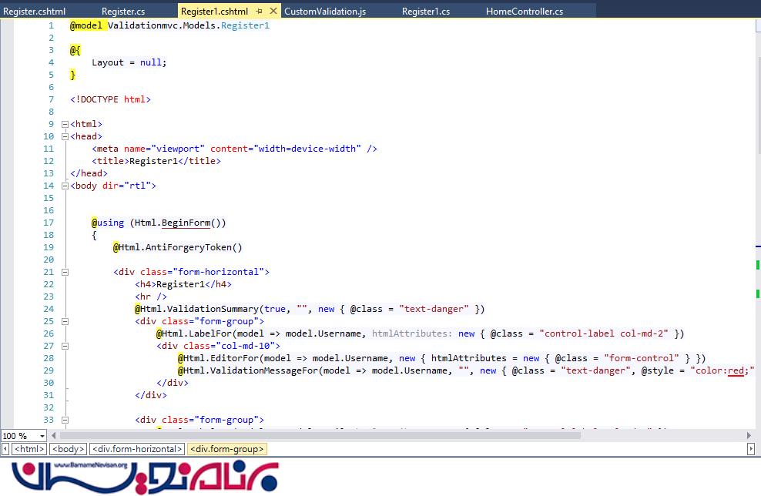Select <div.form-horizontal> in the tag breadcrumb
The width and height of the screenshot is (761, 496).
(x=137, y=449)
